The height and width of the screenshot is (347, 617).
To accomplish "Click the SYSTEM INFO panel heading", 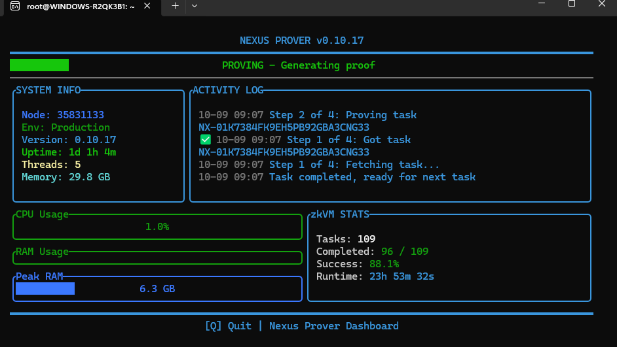I will tap(48, 90).
